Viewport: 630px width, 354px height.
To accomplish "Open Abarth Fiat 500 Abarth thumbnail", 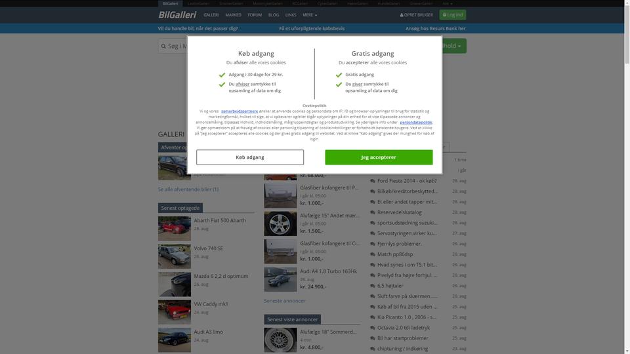I will tap(175, 228).
